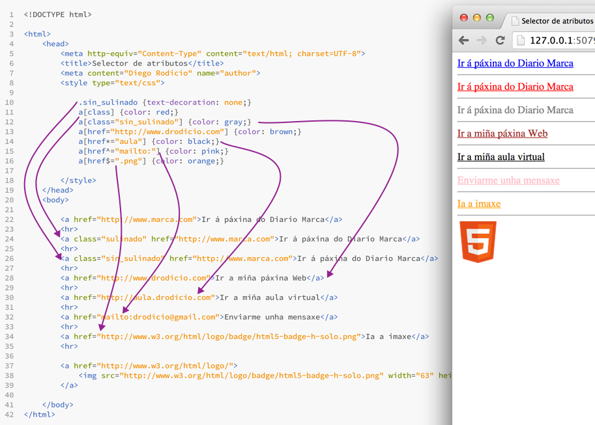Click the browser back arrow button

[x=464, y=40]
